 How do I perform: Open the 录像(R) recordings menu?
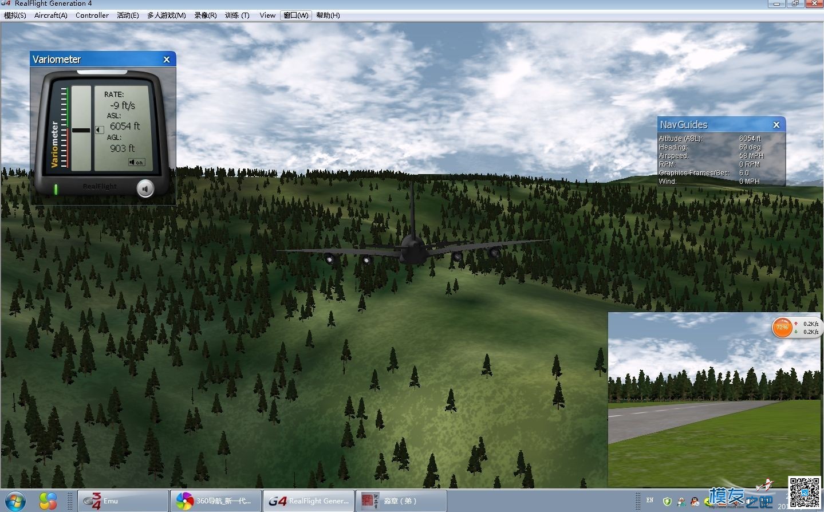(x=205, y=15)
